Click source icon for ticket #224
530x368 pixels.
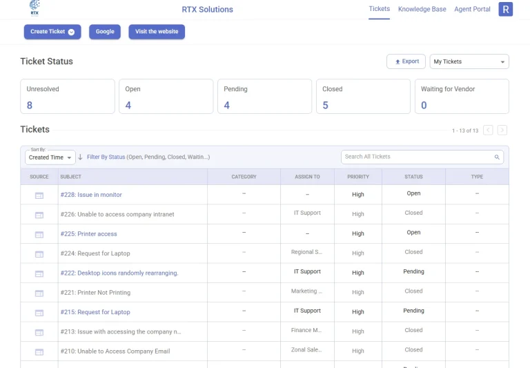[39, 254]
